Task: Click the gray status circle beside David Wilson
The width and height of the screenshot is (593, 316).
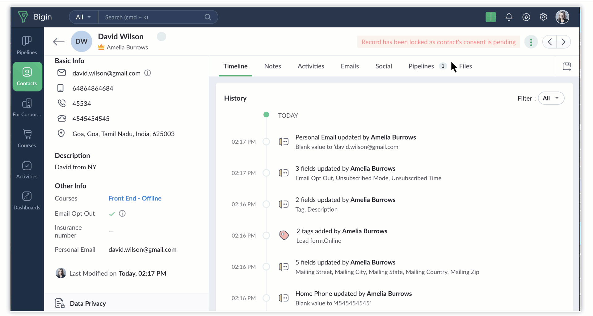Action: coord(161,37)
